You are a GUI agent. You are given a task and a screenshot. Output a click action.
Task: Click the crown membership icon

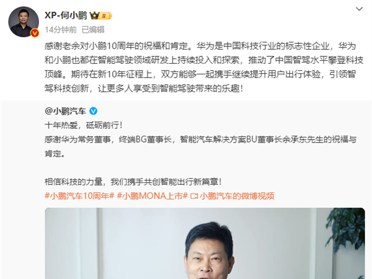tap(94, 15)
